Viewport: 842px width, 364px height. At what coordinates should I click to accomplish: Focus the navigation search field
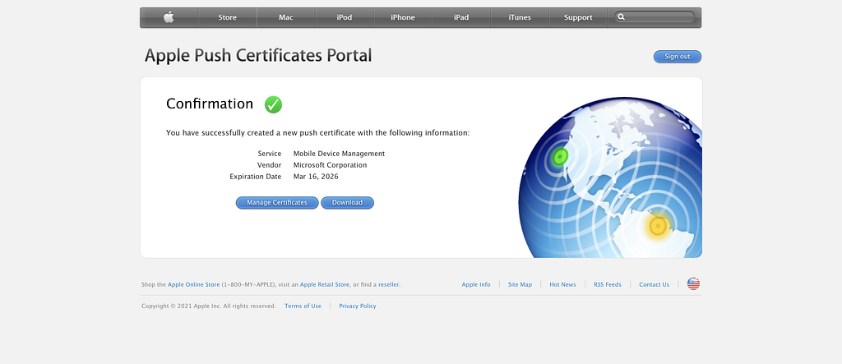pyautogui.click(x=655, y=17)
